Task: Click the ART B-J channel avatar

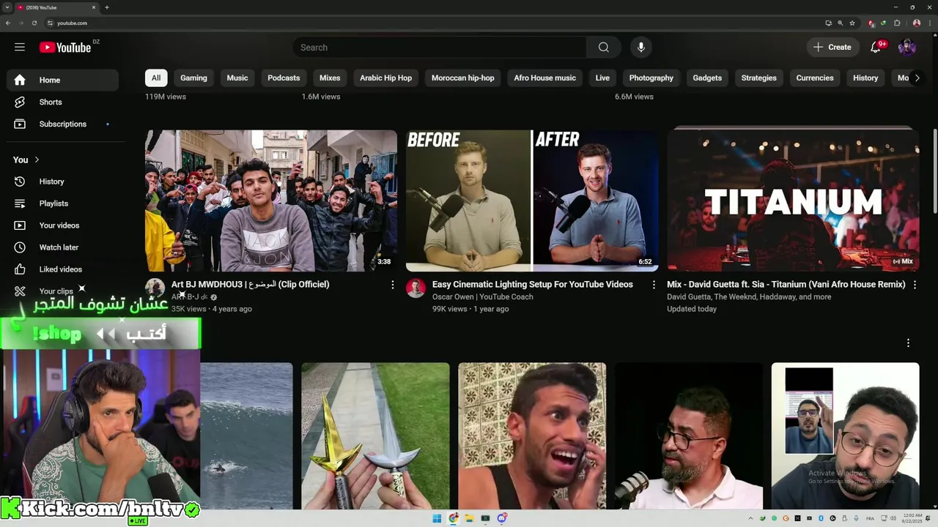Action: point(155,288)
